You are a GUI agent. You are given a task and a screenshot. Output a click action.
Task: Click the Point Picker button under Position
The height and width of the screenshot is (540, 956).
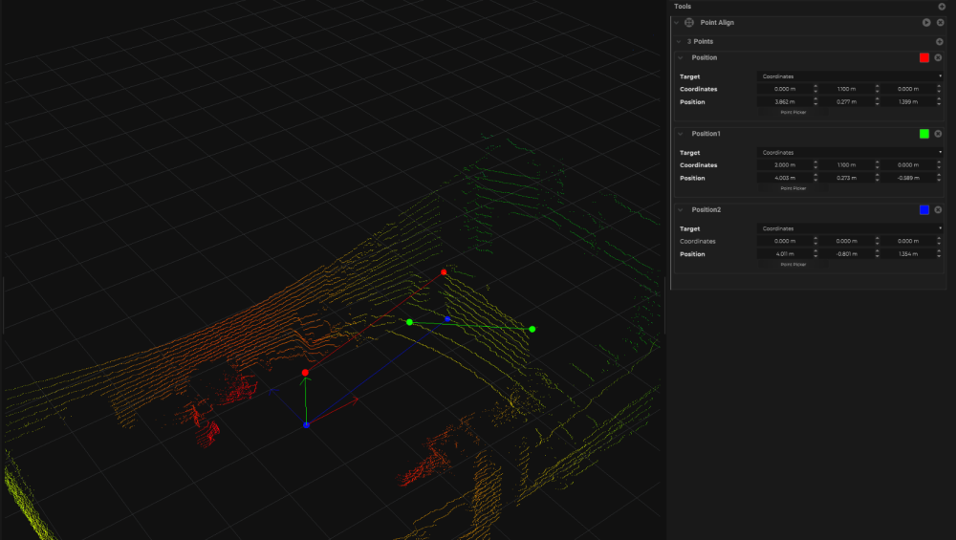click(793, 113)
